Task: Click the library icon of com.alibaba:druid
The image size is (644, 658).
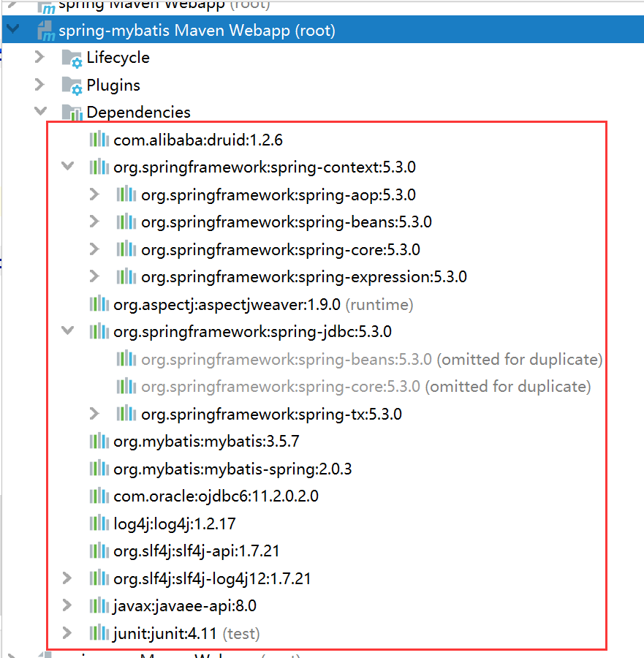Action: [x=99, y=139]
